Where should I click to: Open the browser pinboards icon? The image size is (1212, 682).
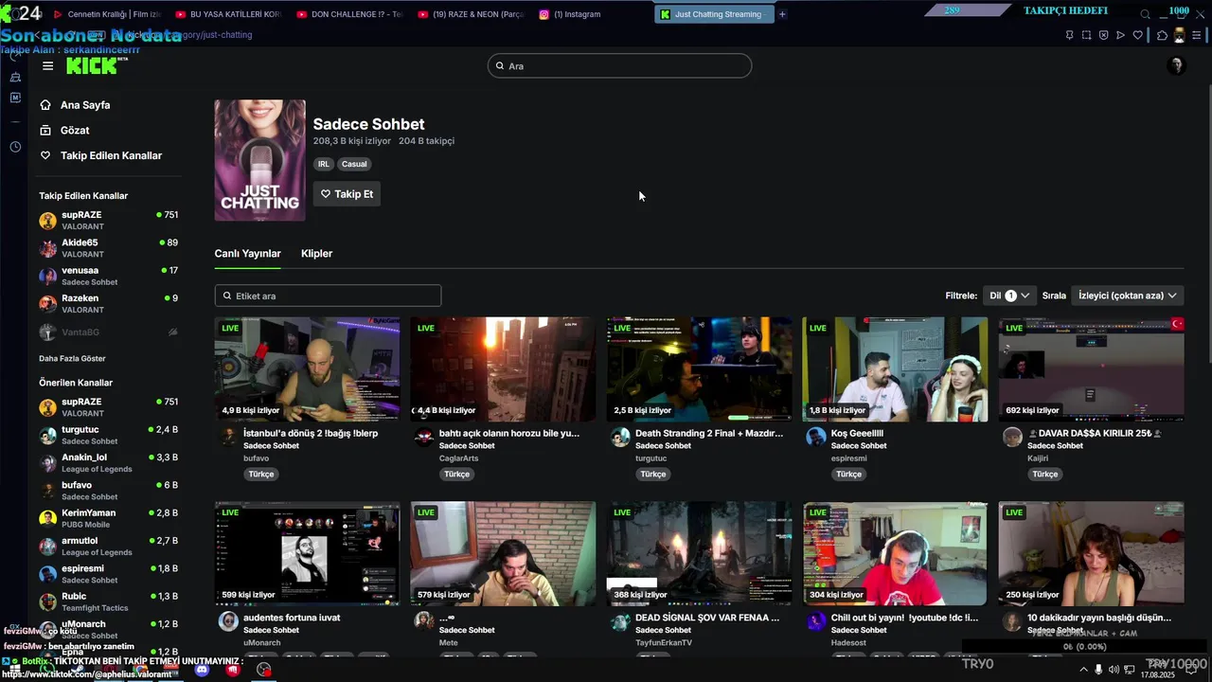pos(1069,35)
